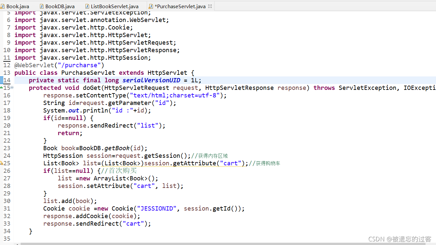
Task: Click session.setAttribute("cart", list) statement
Action: [x=121, y=186]
